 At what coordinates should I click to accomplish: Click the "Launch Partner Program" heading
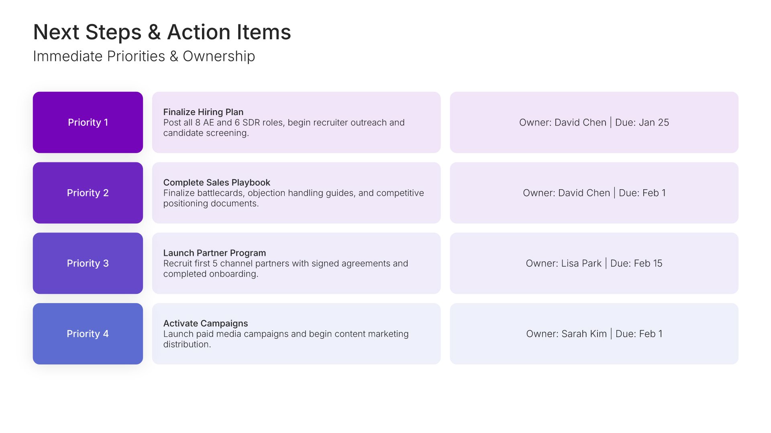click(x=214, y=253)
